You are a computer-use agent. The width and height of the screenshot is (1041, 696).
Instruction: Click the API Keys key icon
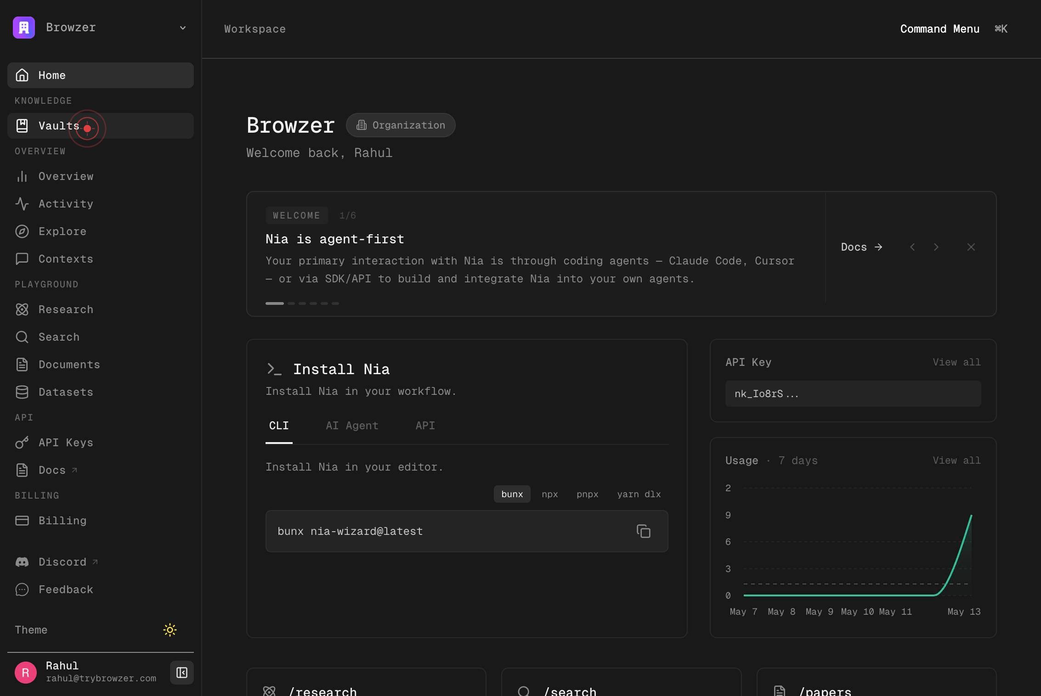click(x=22, y=443)
